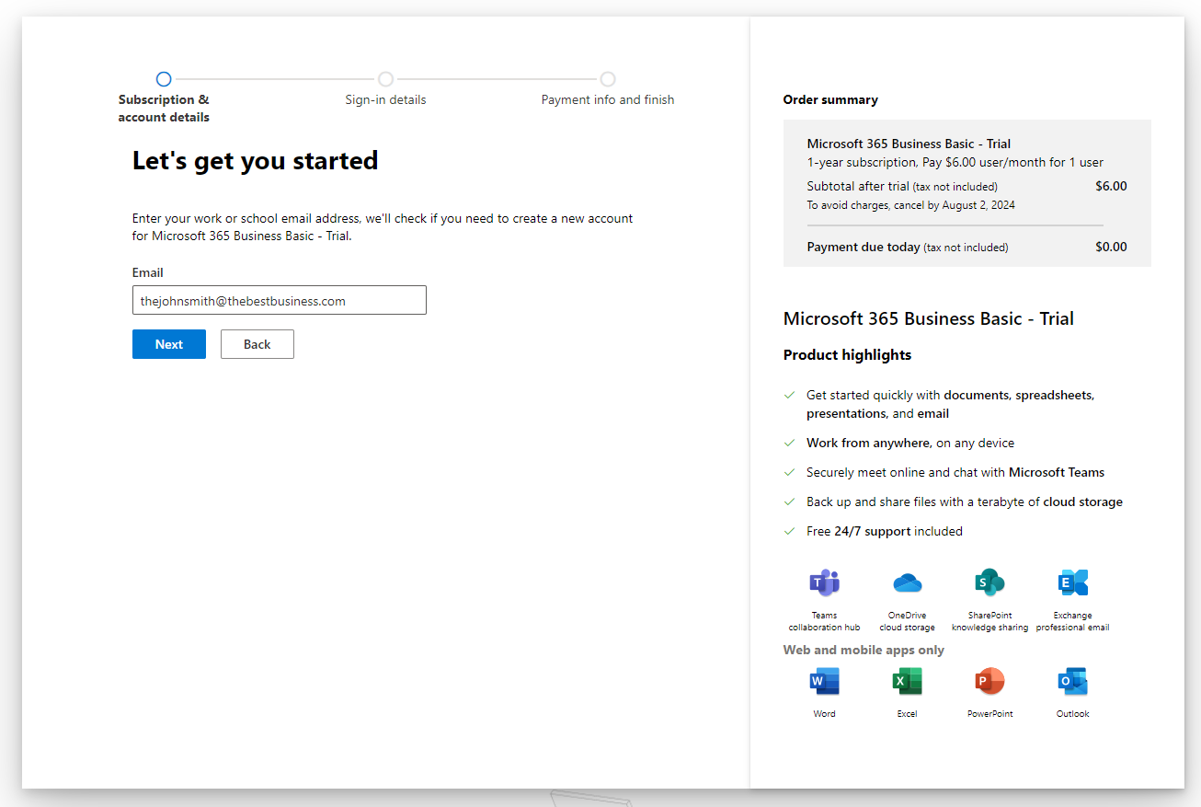Click the PowerPoint app icon
Image resolution: width=1201 pixels, height=807 pixels.
coord(989,681)
